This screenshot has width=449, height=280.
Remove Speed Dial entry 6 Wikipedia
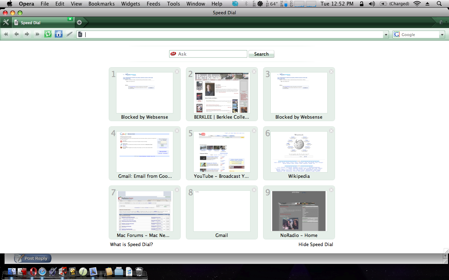331,131
